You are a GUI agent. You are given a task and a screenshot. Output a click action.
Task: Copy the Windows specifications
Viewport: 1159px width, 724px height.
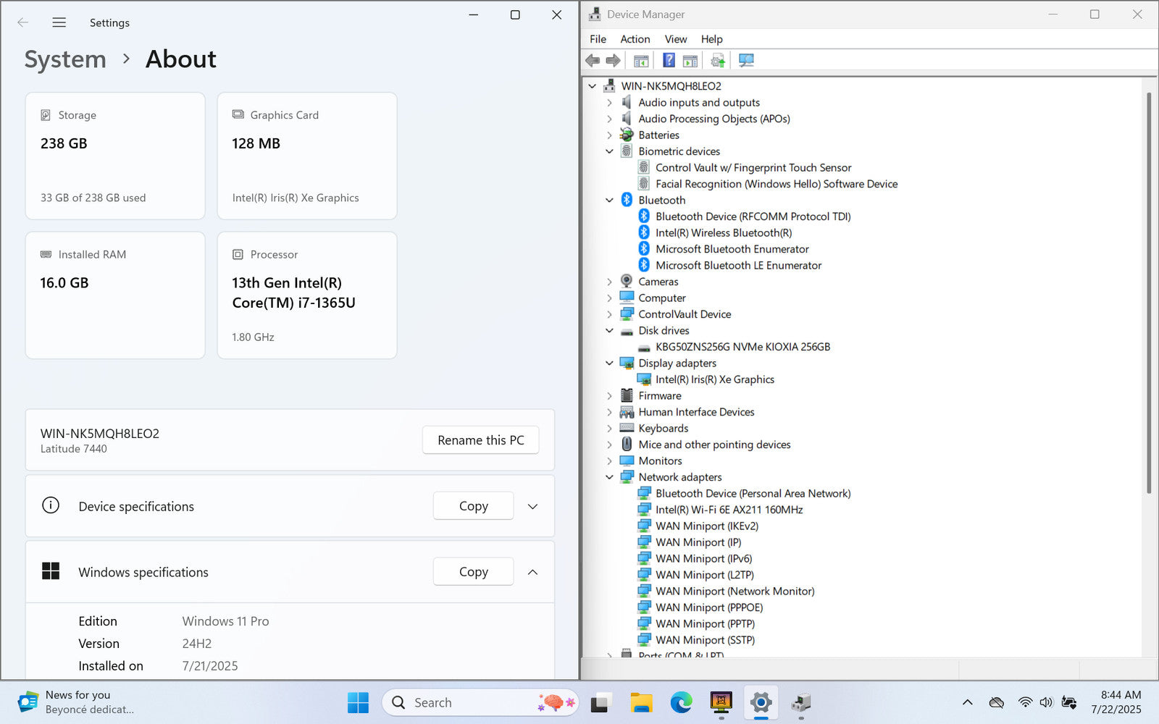473,572
